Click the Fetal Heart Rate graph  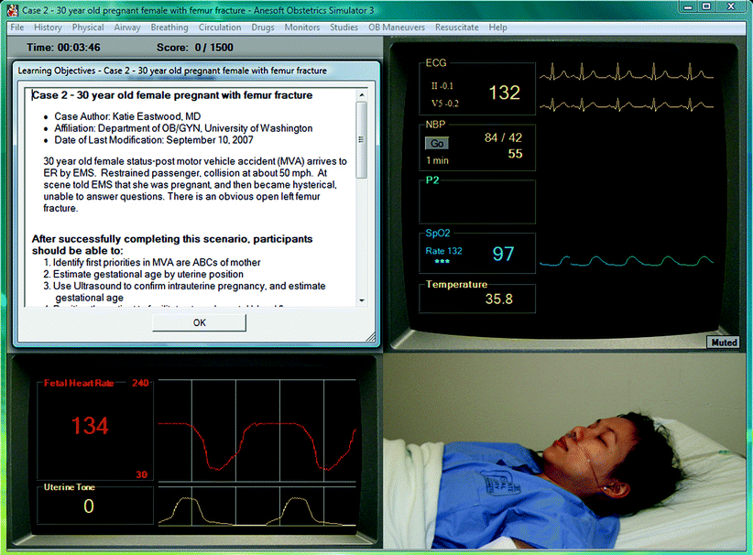tap(258, 429)
